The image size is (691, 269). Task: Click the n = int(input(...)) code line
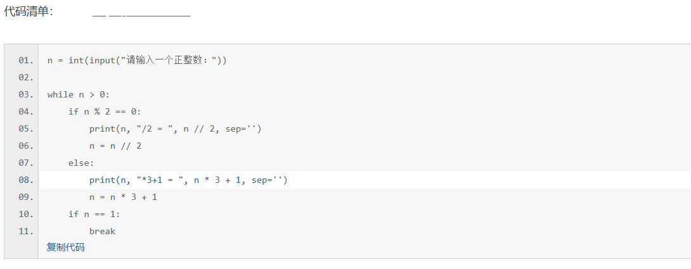pyautogui.click(x=136, y=61)
